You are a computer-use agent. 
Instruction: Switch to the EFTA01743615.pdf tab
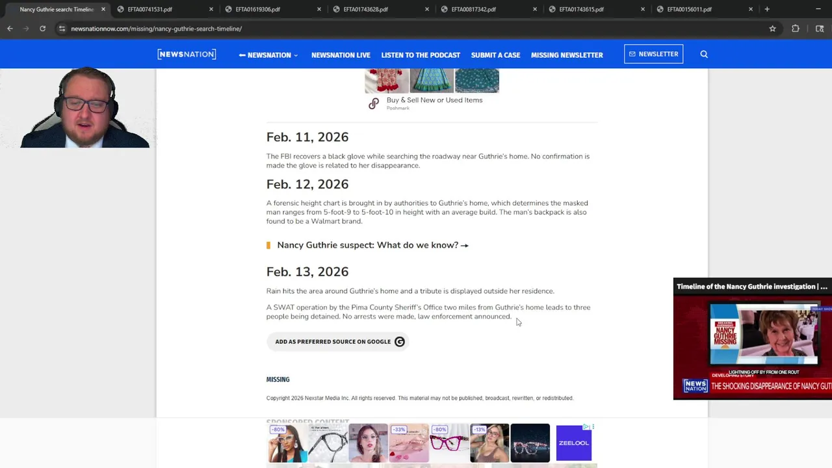pyautogui.click(x=597, y=9)
